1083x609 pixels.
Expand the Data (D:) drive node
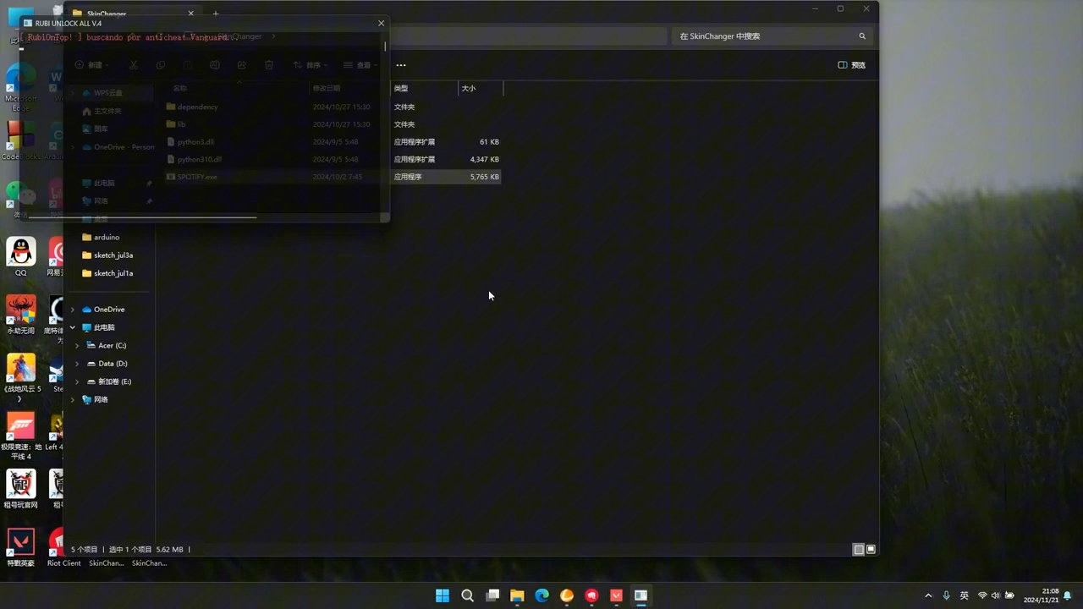pos(77,364)
